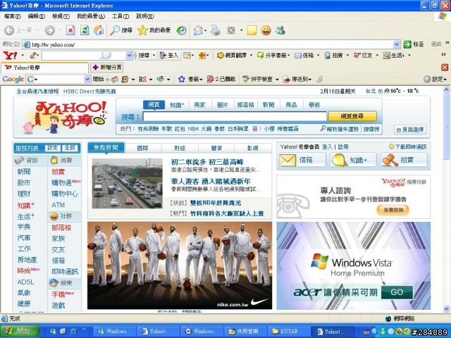Expand the 拼字檢查 dropdown arrow
The image size is (451, 338).
tap(277, 80)
